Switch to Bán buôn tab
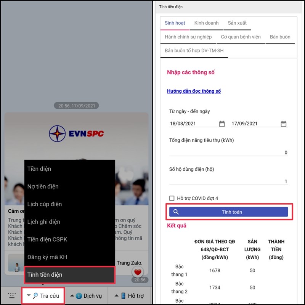305x305 pixels. pyautogui.click(x=280, y=37)
